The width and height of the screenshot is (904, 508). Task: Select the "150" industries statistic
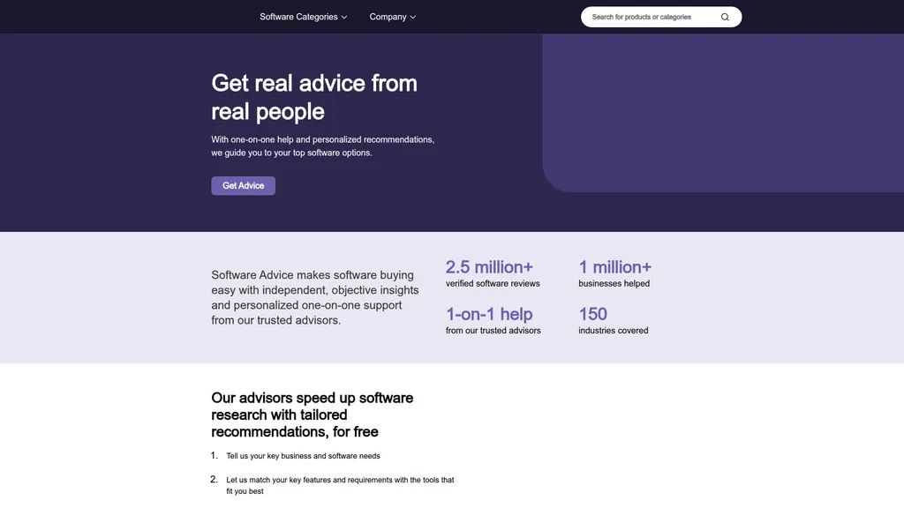tap(592, 314)
